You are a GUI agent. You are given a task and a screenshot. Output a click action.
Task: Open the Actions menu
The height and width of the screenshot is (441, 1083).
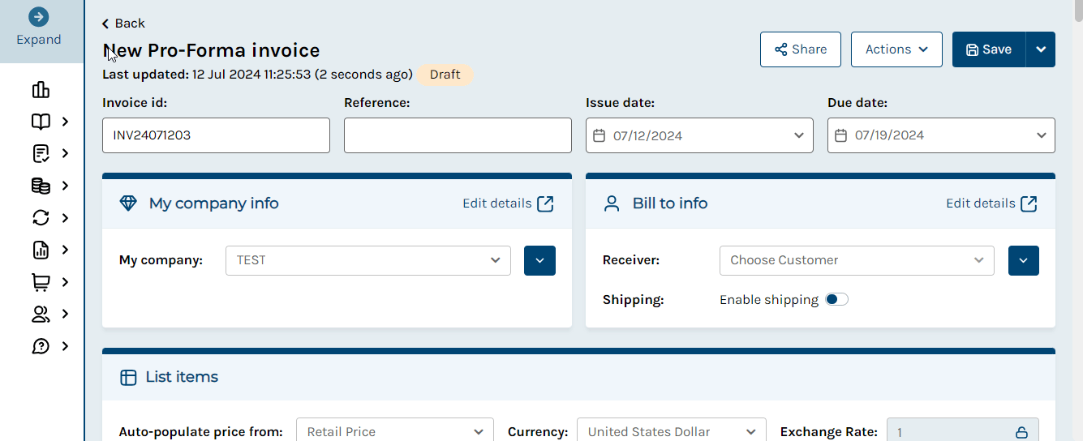[x=896, y=49]
